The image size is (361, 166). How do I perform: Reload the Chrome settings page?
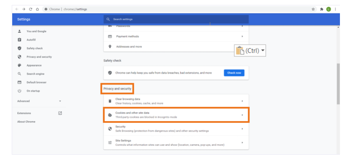tap(30, 9)
